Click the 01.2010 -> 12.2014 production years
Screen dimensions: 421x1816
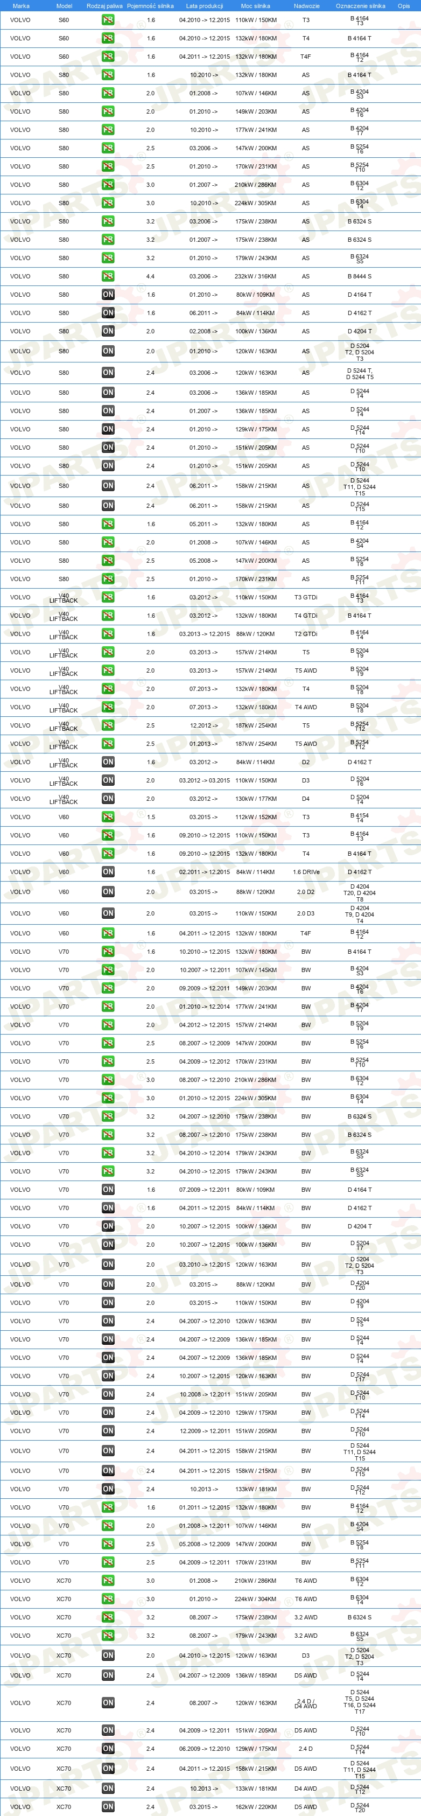[205, 1007]
